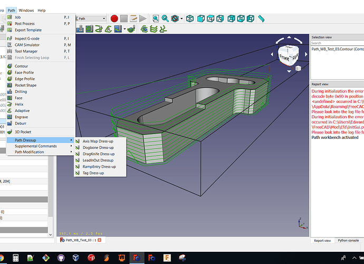Click the Helix toolbar icon
Screen dimensions: 364x264
tap(99, 29)
